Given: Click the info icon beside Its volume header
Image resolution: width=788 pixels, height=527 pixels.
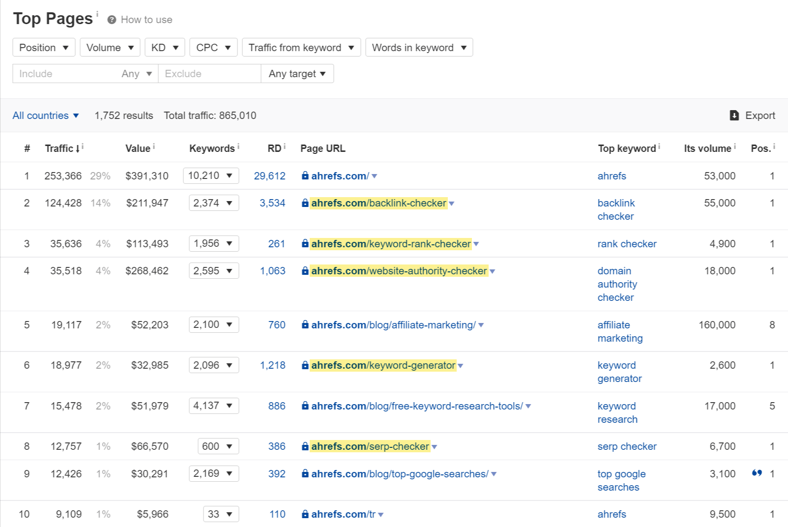Looking at the screenshot, I should point(735,146).
